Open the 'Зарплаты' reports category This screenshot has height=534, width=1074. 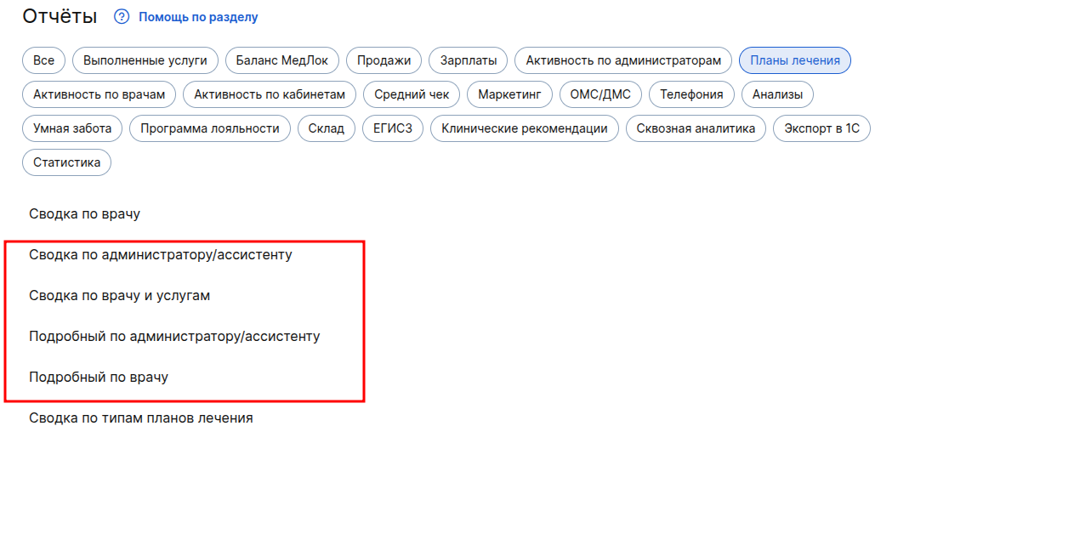[x=469, y=60]
